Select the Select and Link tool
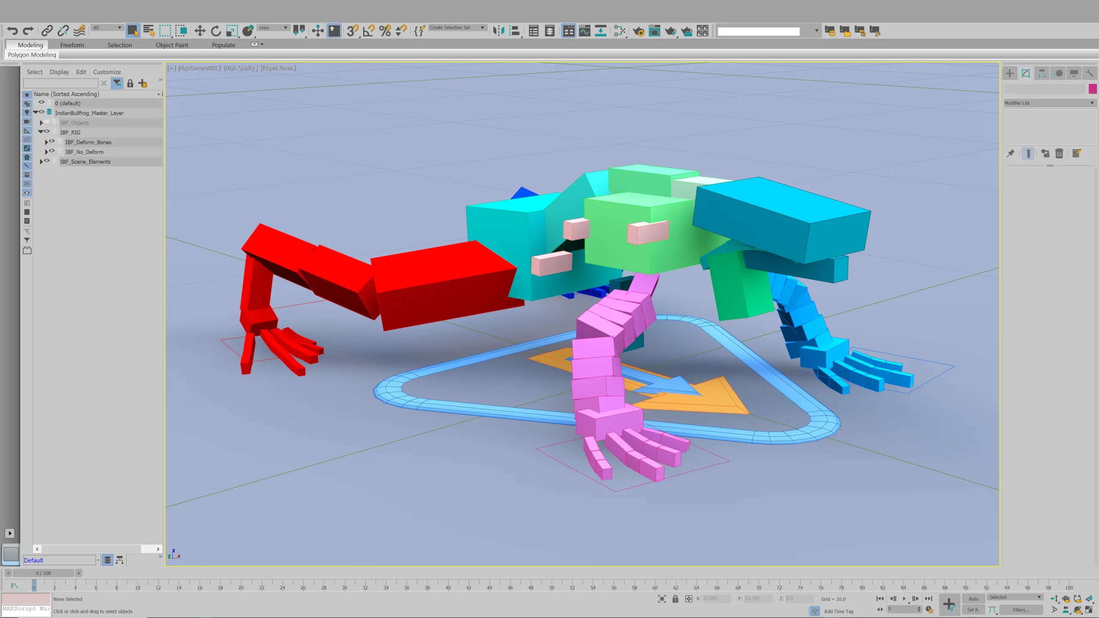 47,30
